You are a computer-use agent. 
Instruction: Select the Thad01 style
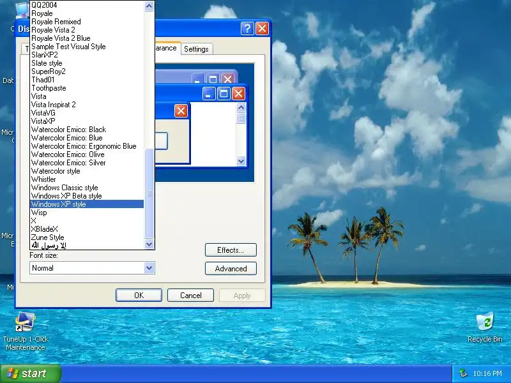[x=87, y=80]
